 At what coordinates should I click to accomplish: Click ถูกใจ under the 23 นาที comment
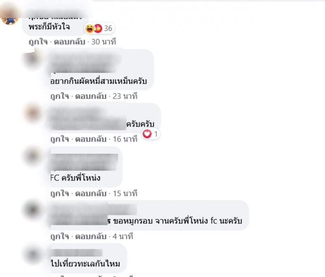click(60, 96)
